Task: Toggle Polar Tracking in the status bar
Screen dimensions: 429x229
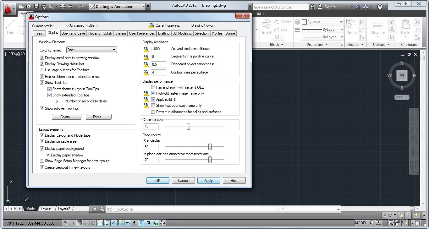Action: tap(93, 223)
